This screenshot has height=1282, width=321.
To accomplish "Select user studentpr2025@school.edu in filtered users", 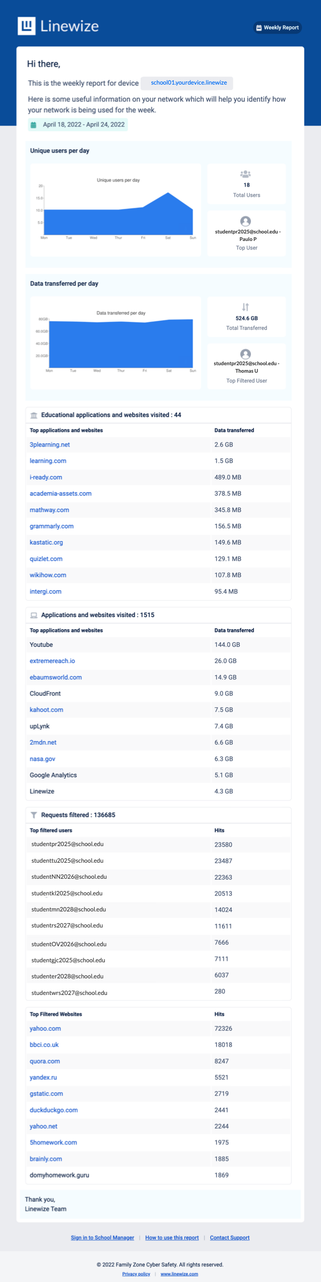I will (x=67, y=844).
